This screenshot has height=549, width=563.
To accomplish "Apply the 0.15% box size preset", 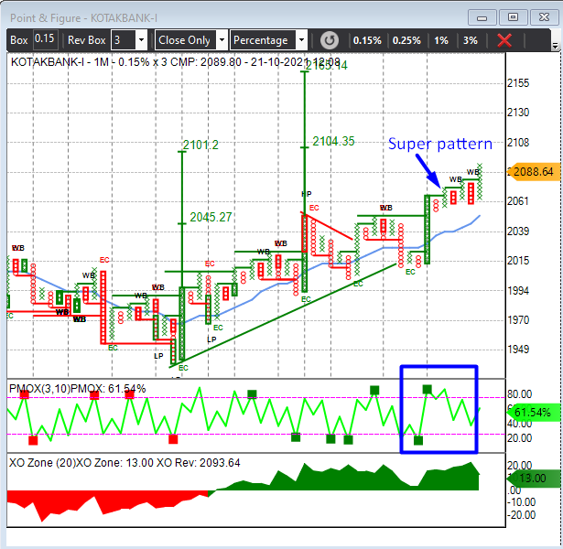I will point(367,40).
